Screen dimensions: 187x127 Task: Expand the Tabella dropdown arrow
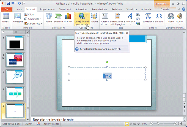pos(6,24)
